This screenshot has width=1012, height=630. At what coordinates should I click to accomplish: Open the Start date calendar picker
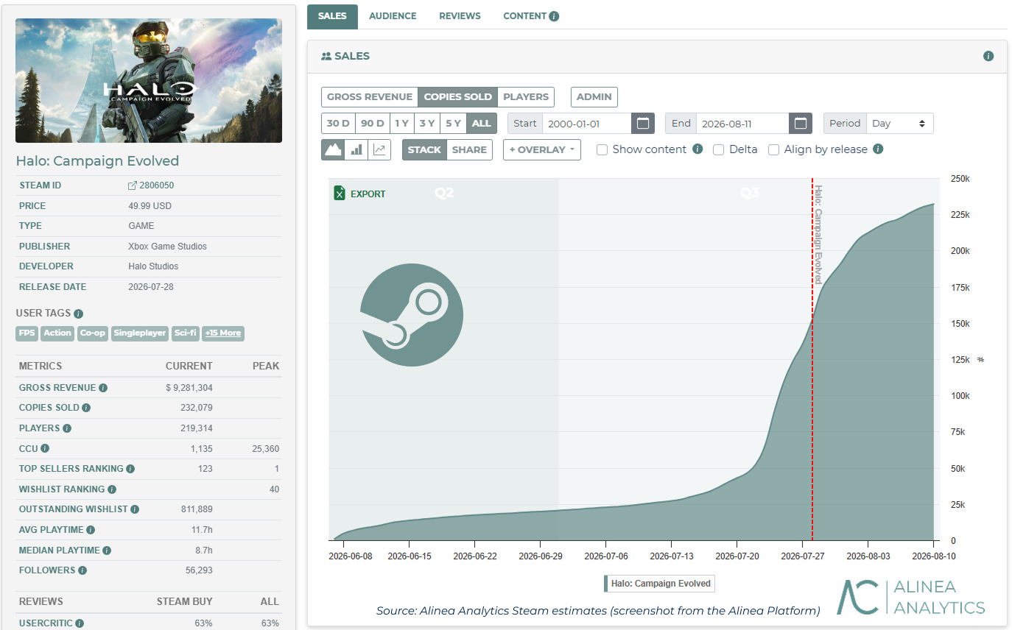click(x=643, y=123)
